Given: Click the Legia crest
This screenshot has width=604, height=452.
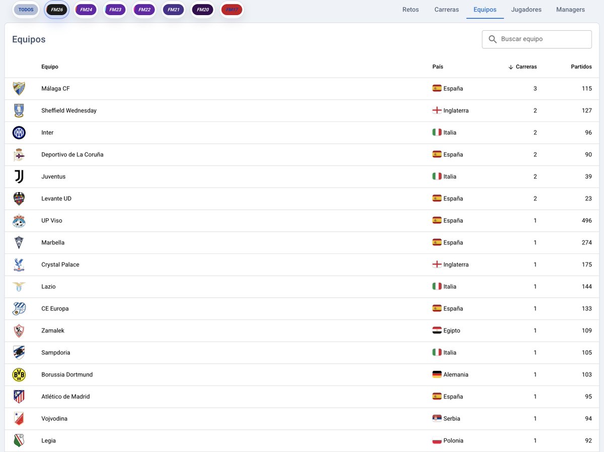Looking at the screenshot, I should click(x=19, y=441).
